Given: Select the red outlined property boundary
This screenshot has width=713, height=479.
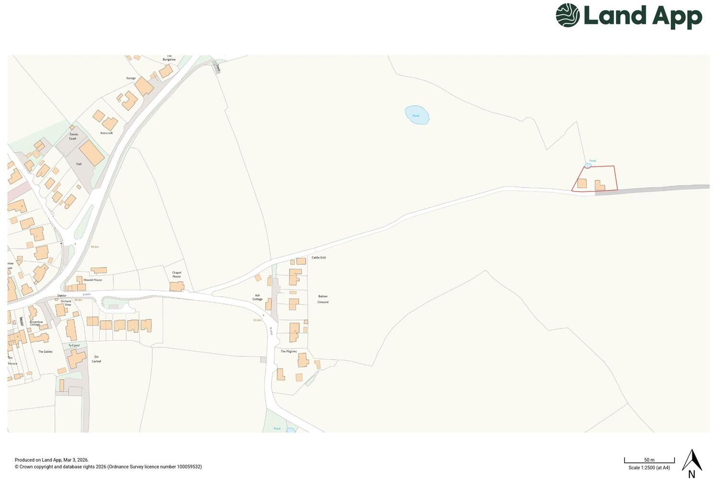Looking at the screenshot, I should [x=594, y=178].
